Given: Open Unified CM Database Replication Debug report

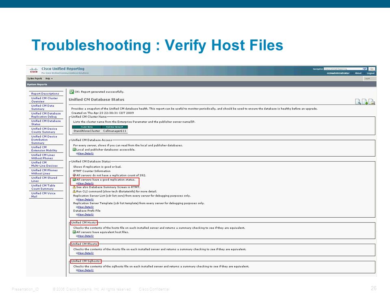Looking at the screenshot, I should 46,115.
